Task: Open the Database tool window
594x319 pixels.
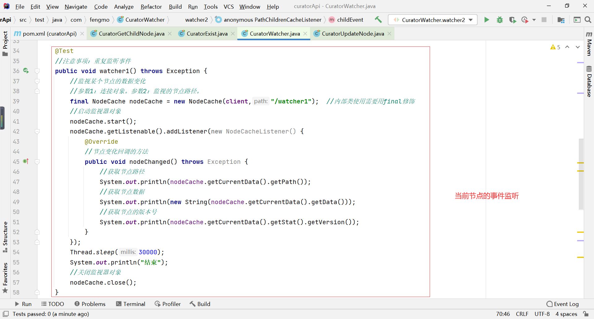Action: tap(589, 81)
